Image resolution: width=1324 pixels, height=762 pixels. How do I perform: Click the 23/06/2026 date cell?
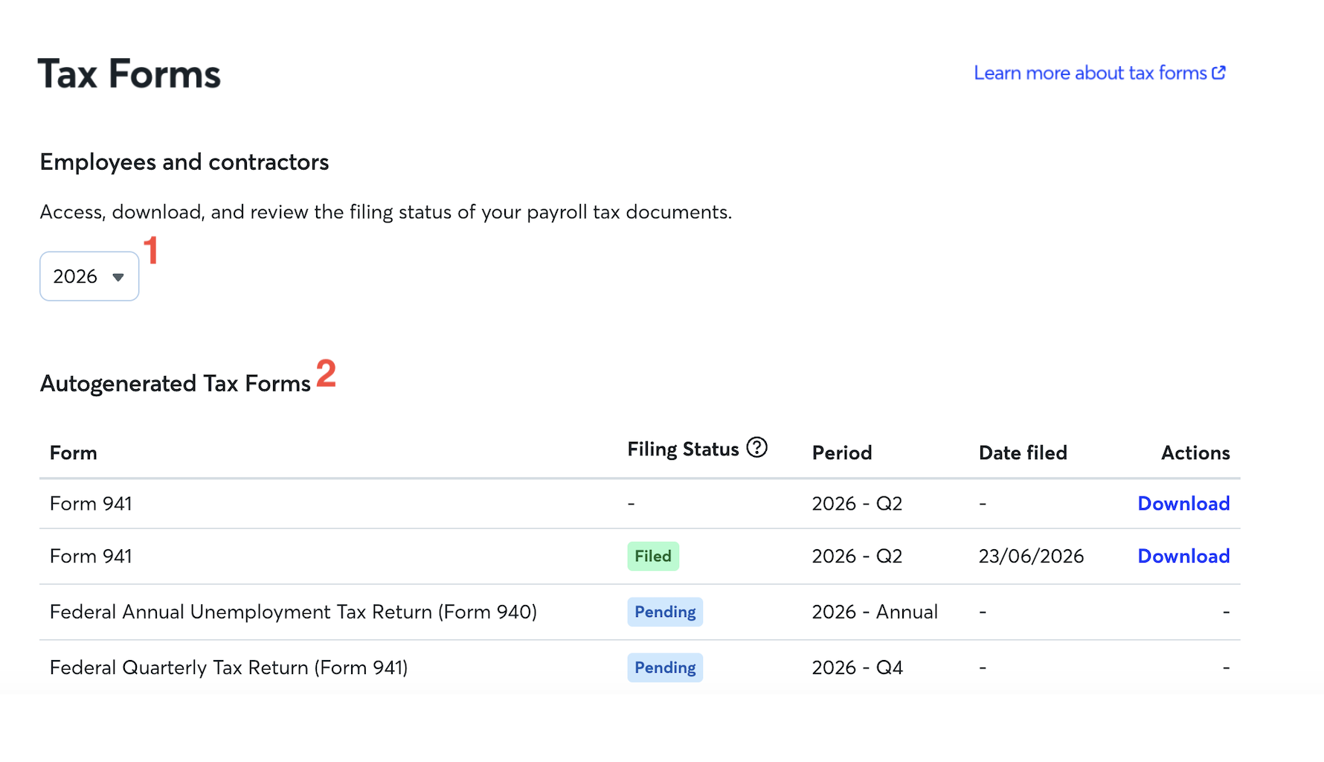click(1031, 557)
